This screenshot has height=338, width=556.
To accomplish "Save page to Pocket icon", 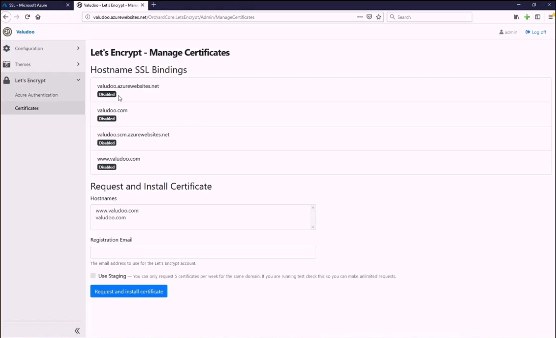I will (369, 17).
